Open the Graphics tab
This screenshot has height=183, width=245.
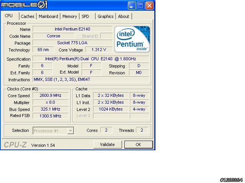tap(106, 16)
